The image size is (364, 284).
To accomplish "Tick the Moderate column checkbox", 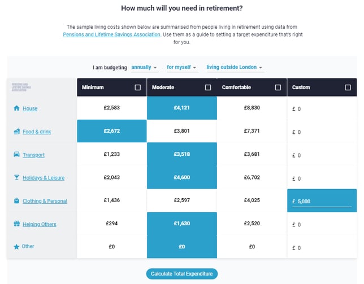I will tap(208, 88).
